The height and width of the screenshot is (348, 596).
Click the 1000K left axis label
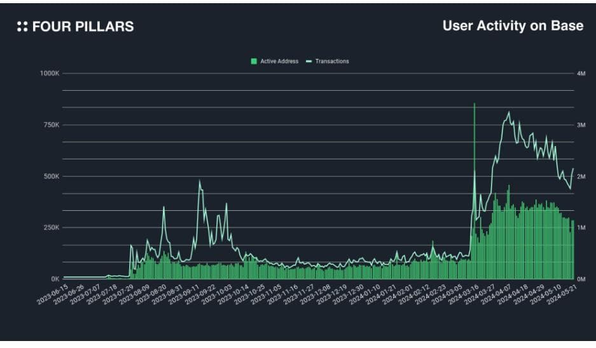[x=49, y=74]
